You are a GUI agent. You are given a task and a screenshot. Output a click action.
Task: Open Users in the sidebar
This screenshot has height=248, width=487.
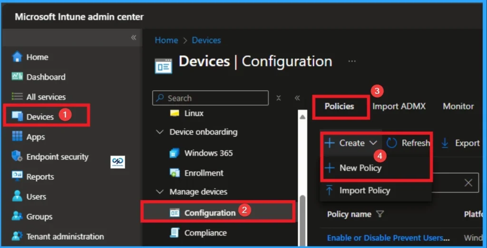[29, 197]
